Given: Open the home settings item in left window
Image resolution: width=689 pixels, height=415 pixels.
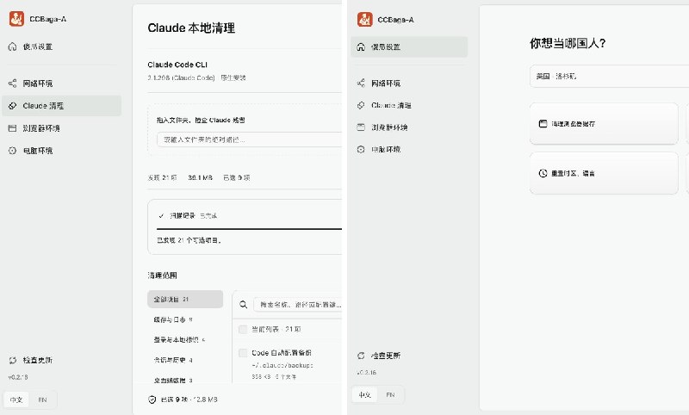Looking at the screenshot, I should coord(61,46).
